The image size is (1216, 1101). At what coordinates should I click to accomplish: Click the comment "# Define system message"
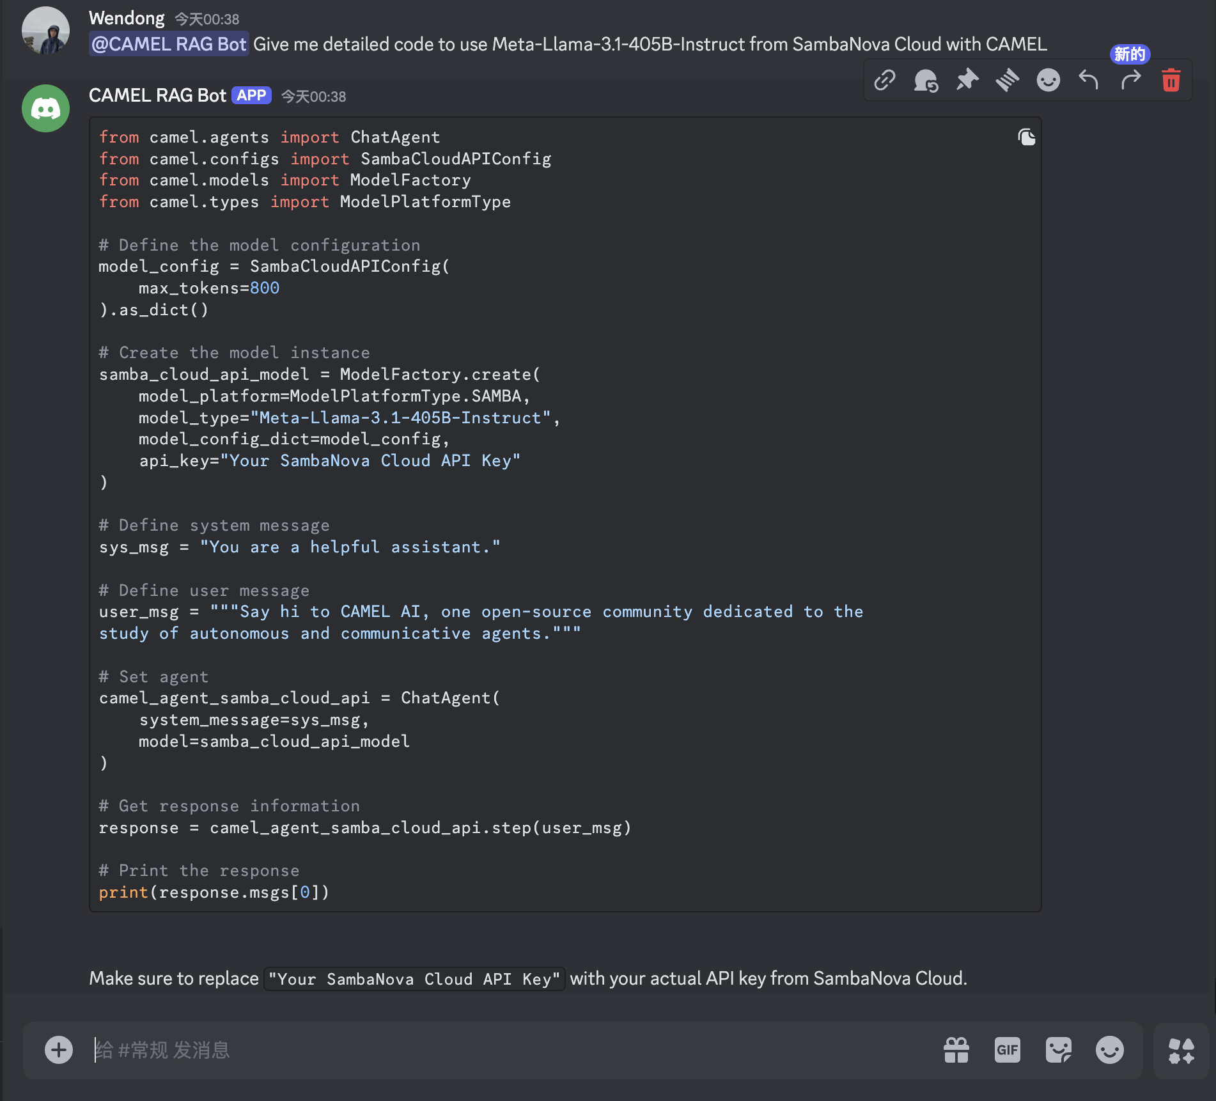[214, 525]
